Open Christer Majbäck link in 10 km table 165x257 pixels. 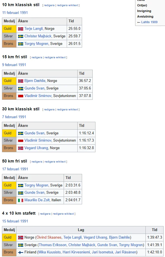(38, 36)
